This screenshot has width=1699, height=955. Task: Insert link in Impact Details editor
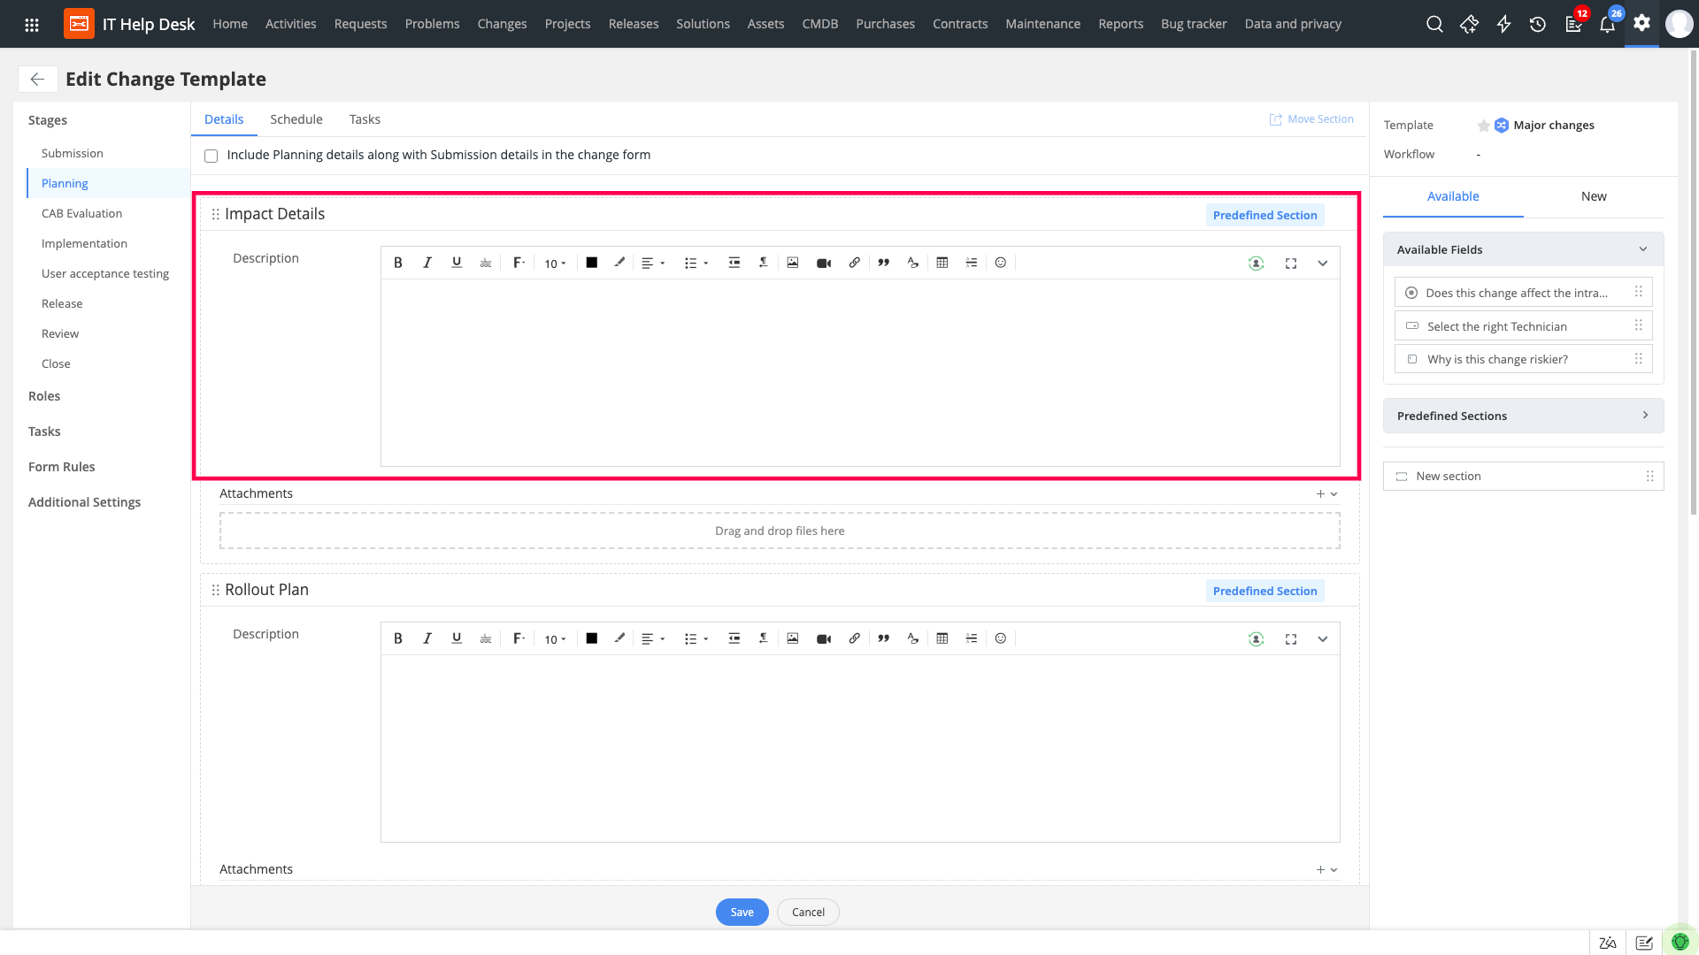(x=854, y=263)
